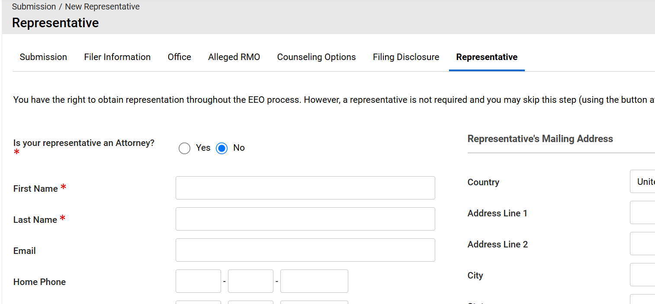Open the Submission tab
The width and height of the screenshot is (655, 304).
43,57
